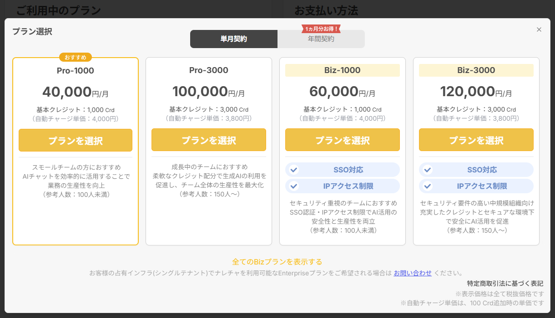This screenshot has width=555, height=318.
Task: Show all Biz plans link
Action: (277, 262)
